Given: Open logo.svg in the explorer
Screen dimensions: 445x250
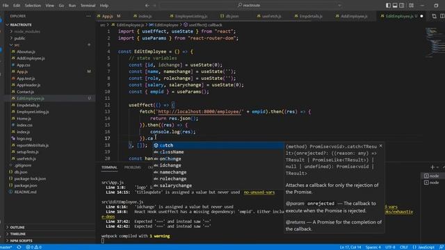Looking at the screenshot, I should tap(24, 138).
